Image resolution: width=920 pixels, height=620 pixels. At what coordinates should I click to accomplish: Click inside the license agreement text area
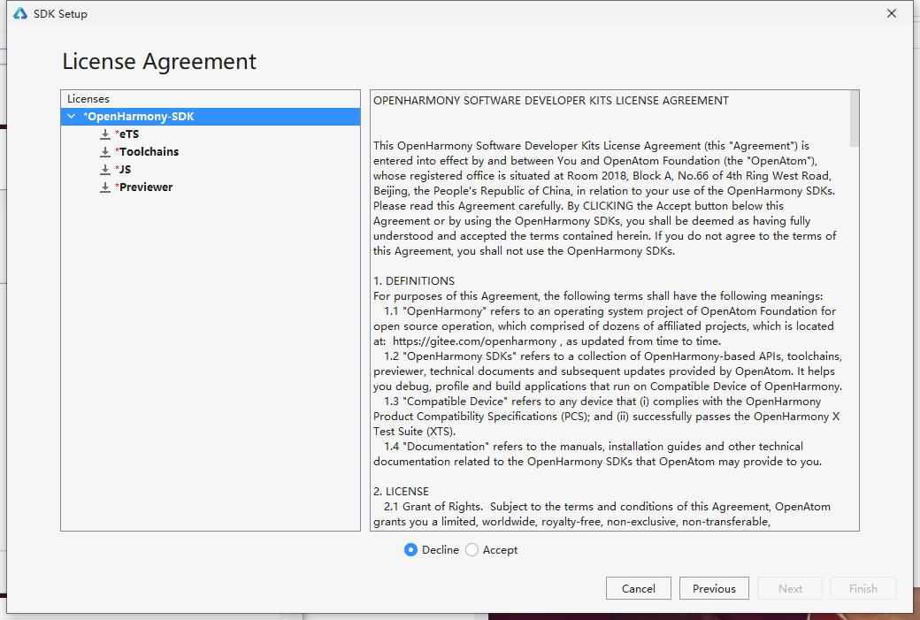click(x=610, y=310)
